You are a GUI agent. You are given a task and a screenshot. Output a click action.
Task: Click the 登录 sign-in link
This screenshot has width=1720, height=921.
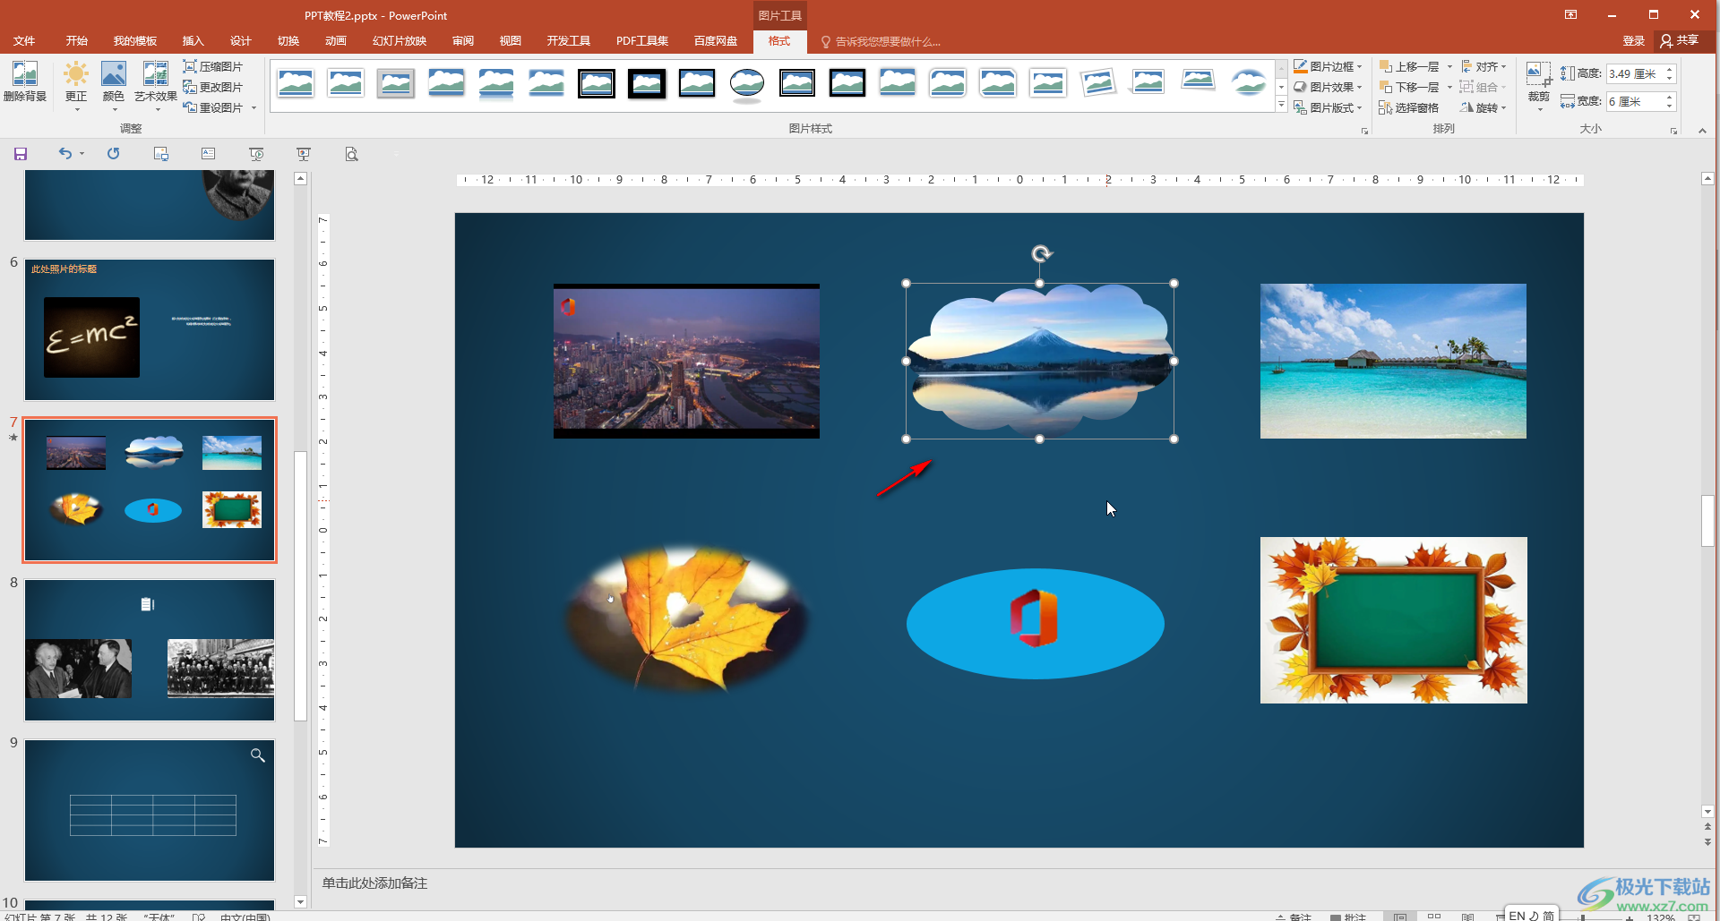(1634, 41)
